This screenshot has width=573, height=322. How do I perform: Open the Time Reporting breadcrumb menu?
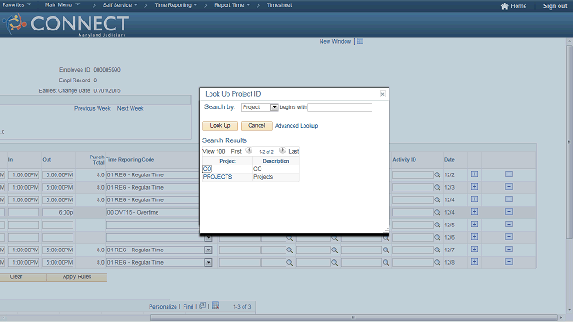coord(175,5)
